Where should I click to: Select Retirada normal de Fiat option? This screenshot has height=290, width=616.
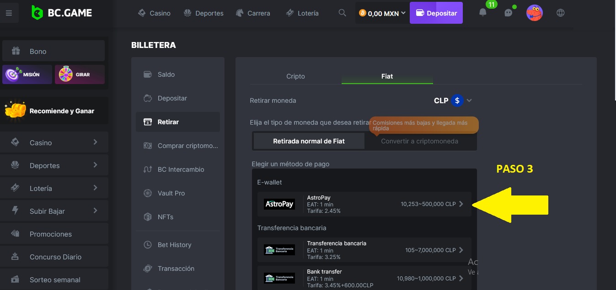click(309, 141)
